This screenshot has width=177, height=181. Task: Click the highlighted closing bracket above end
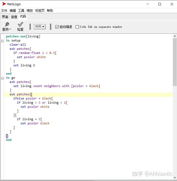[x=7, y=136]
